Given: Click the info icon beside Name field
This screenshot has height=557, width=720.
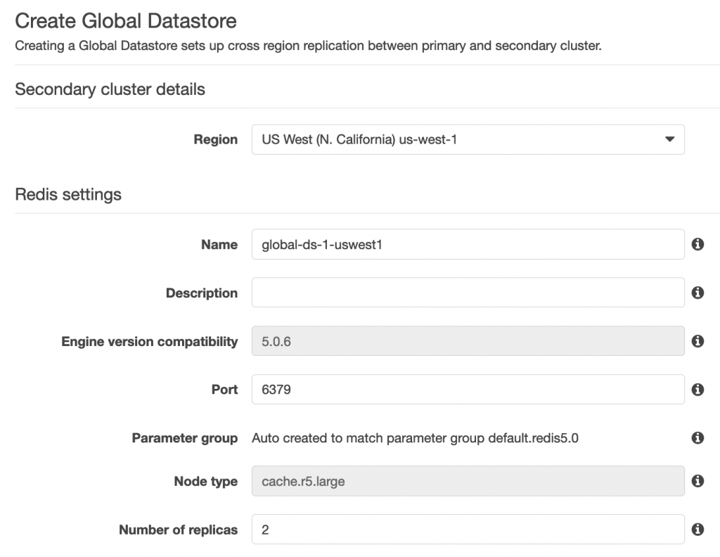Looking at the screenshot, I should point(697,244).
